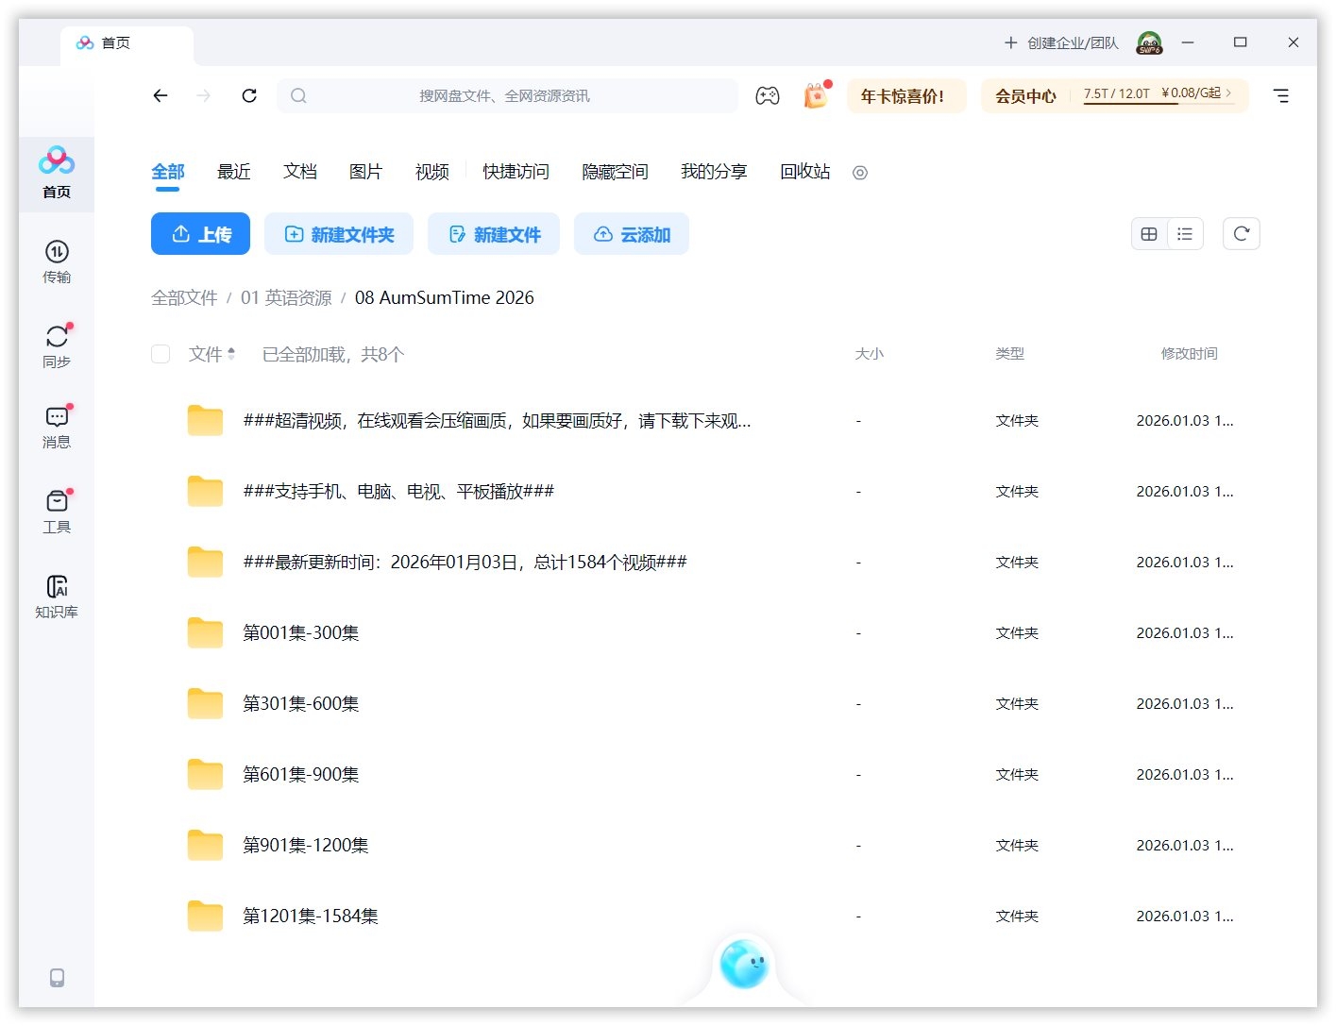Open 消息 messages from the sidebar

click(57, 427)
